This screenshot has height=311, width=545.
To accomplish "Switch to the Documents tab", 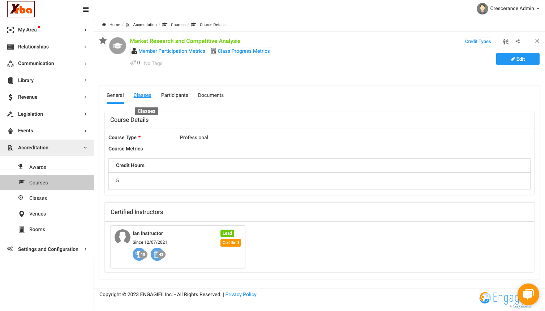I will tap(211, 95).
